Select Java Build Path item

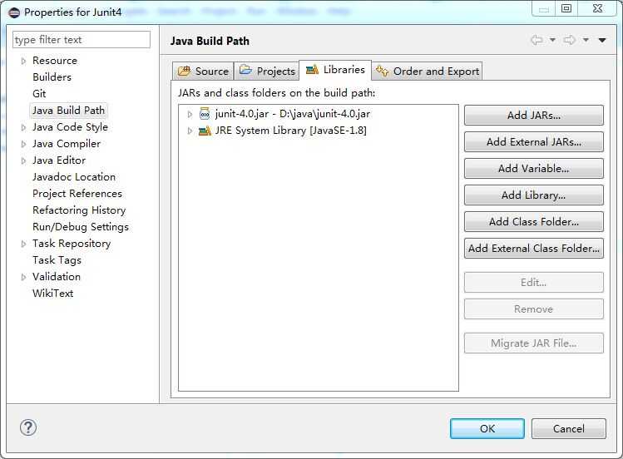point(68,111)
